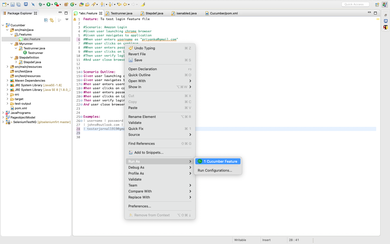Open the New Java Project icon
Image resolution: width=390 pixels, height=244 pixels.
point(66,4)
